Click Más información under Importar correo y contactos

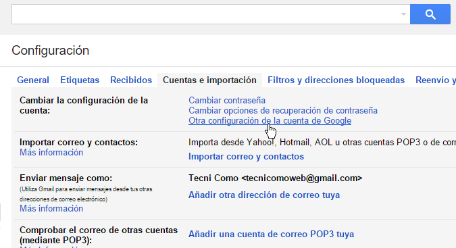tap(51, 152)
